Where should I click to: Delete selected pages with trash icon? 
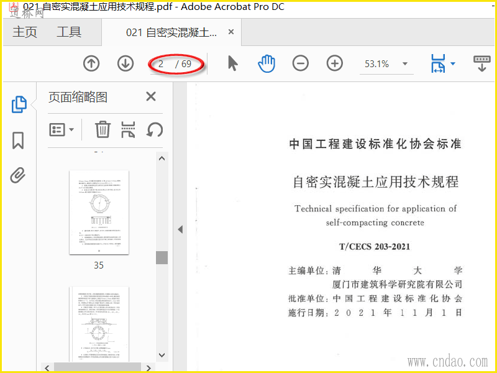(x=103, y=129)
